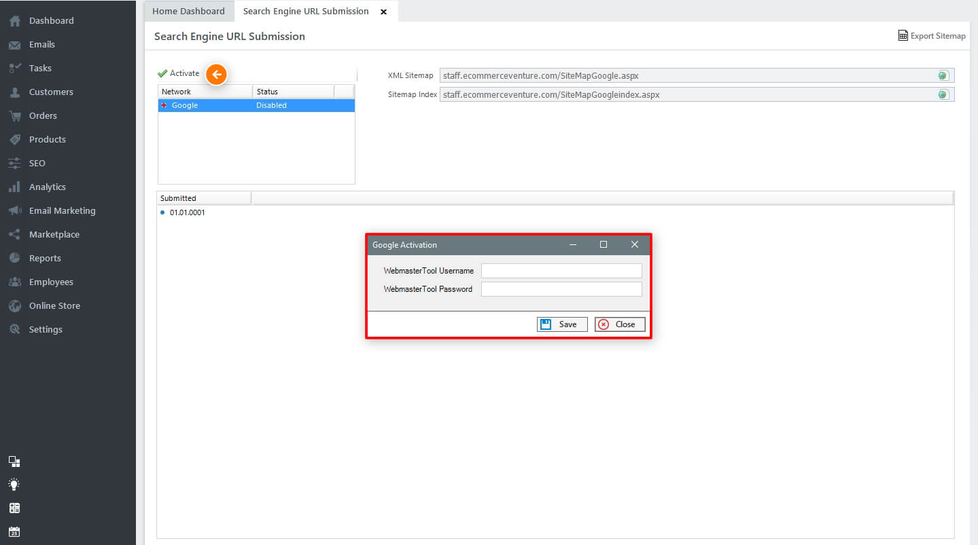Click the Emails envelope icon
The height and width of the screenshot is (545, 978).
[14, 45]
